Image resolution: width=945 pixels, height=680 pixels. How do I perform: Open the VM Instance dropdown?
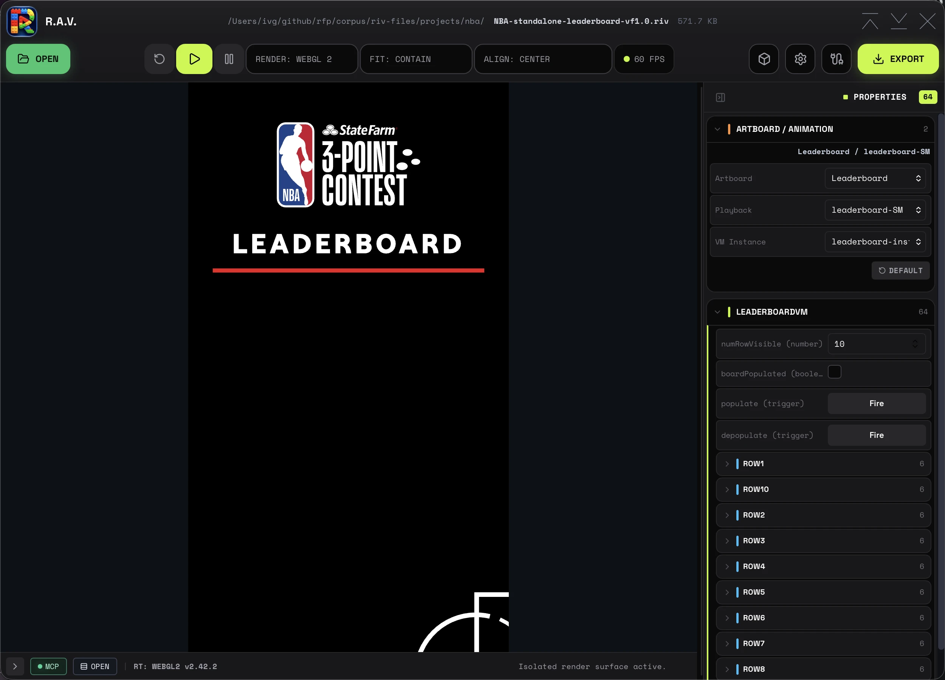coord(875,241)
